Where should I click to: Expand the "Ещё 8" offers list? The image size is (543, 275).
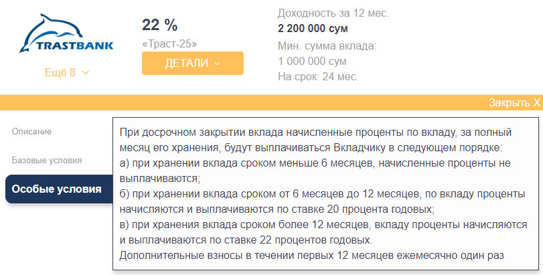[60, 73]
